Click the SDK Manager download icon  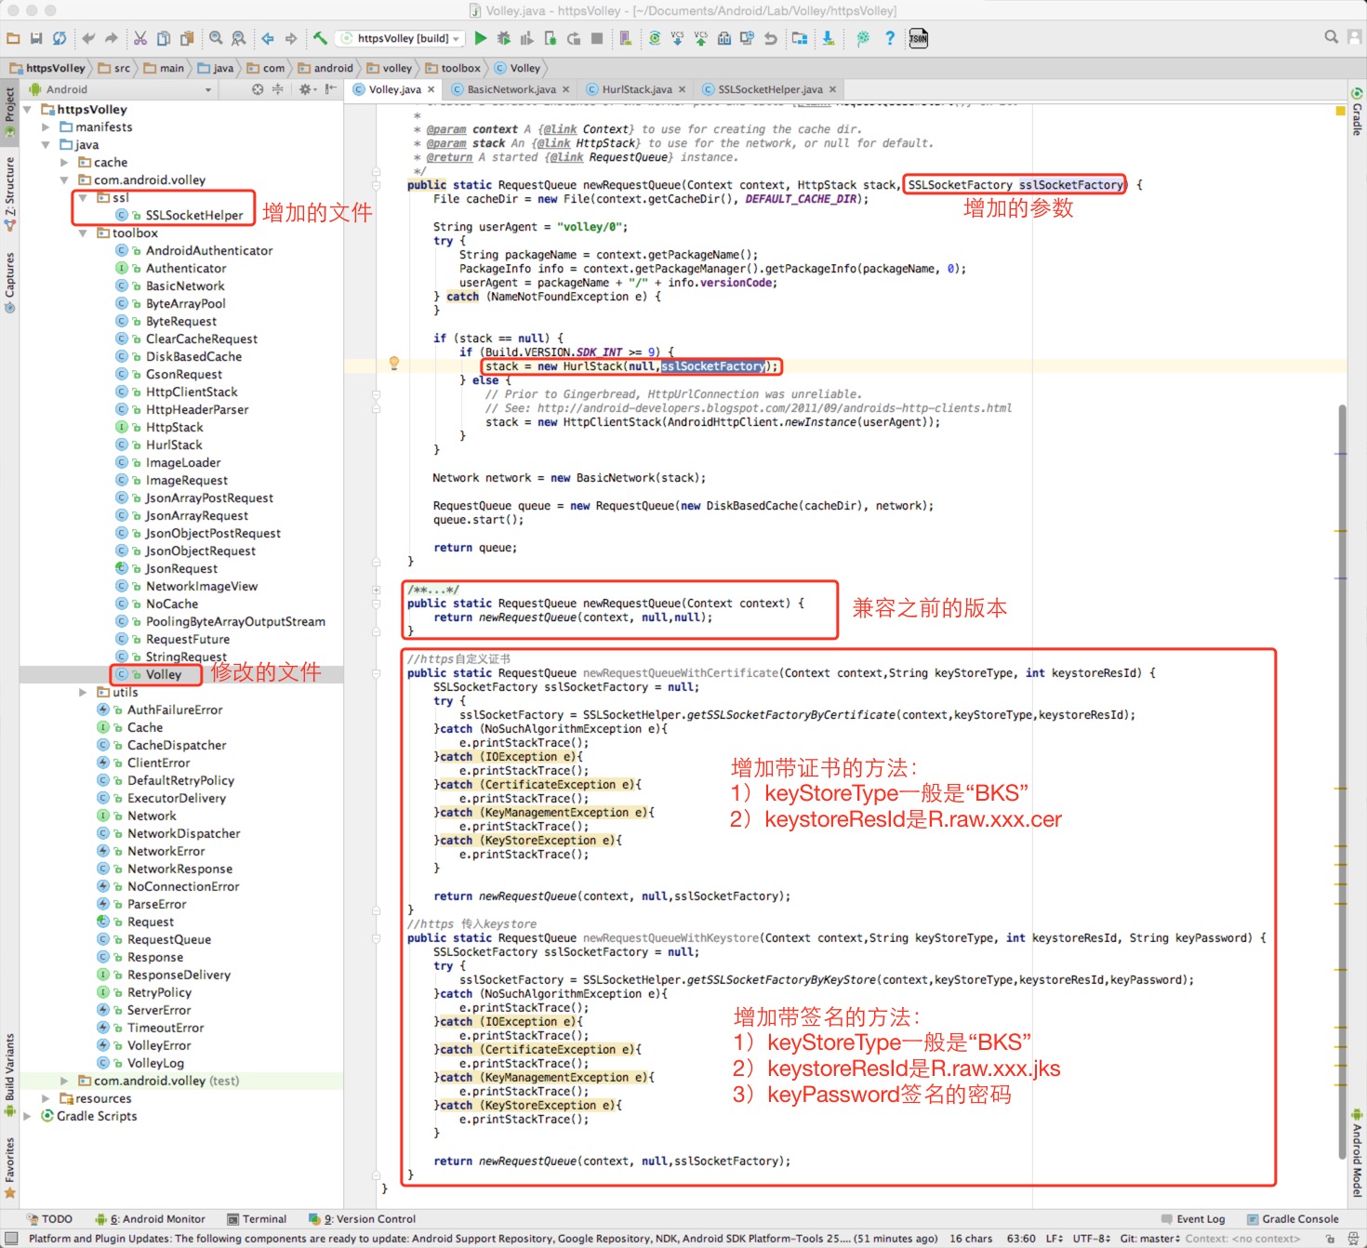pos(828,38)
